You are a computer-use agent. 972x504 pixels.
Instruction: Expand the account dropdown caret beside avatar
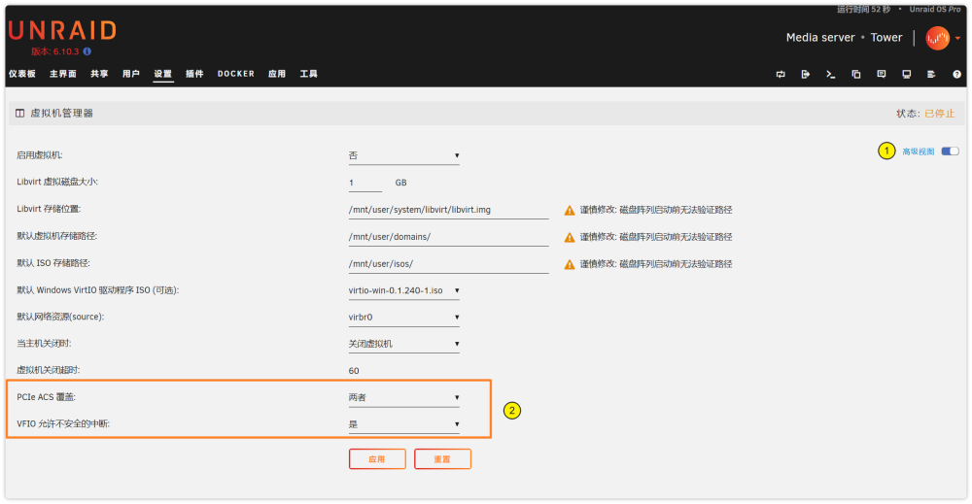coord(957,39)
